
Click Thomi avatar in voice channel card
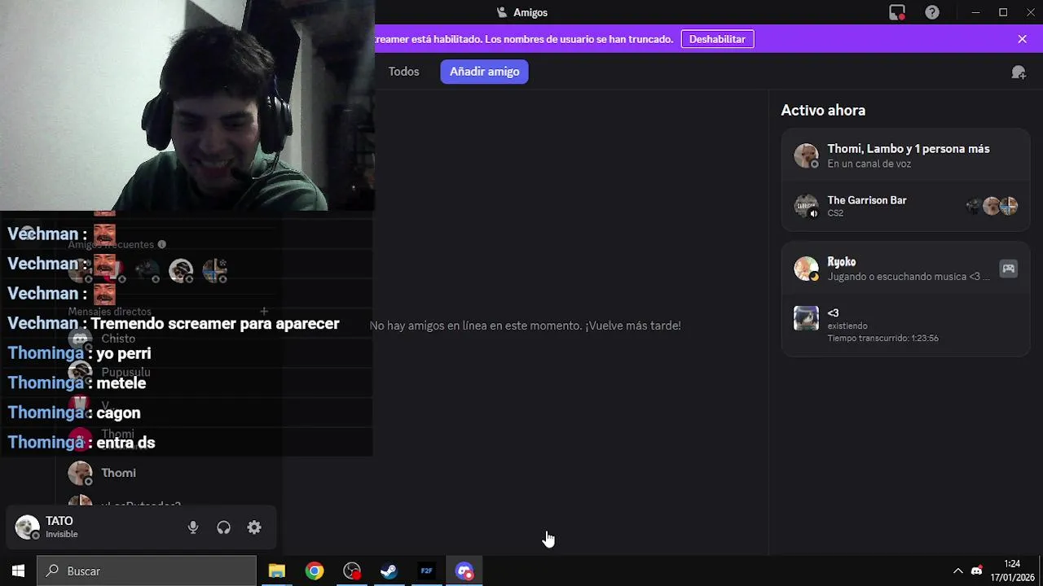[806, 155]
